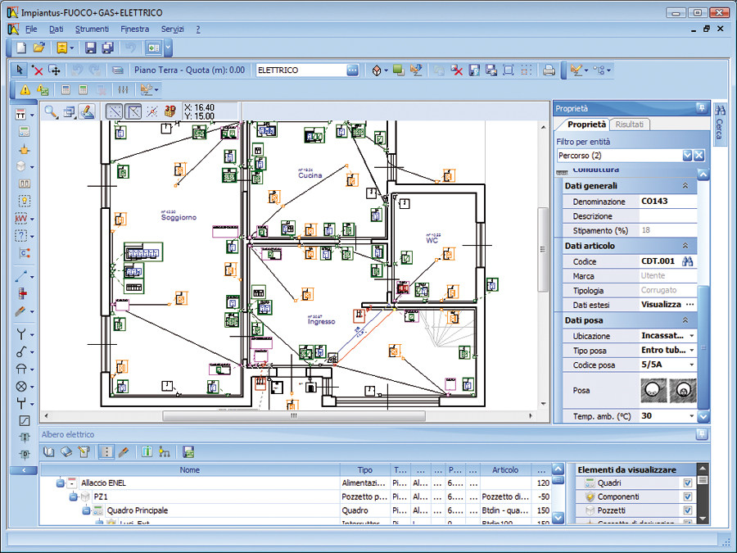The image size is (737, 553).
Task: Collapse the Dati articolo section
Action: [x=685, y=246]
